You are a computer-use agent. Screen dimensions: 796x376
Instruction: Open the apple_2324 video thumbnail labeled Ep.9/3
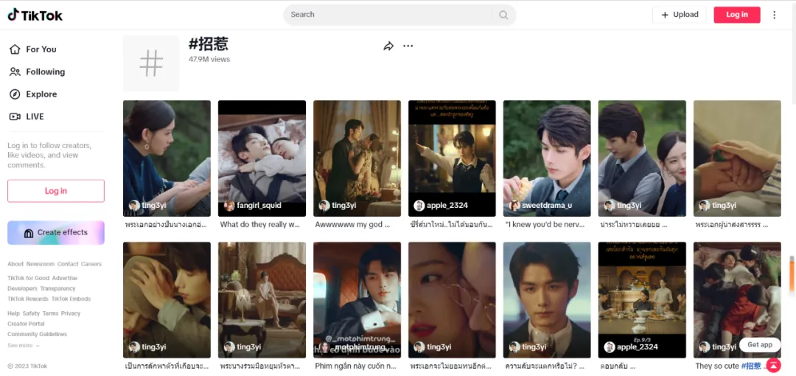(642, 300)
